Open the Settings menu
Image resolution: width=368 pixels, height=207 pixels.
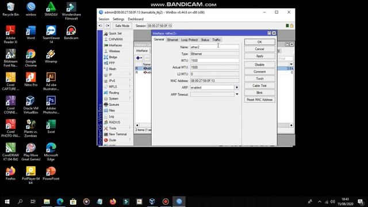[118, 19]
